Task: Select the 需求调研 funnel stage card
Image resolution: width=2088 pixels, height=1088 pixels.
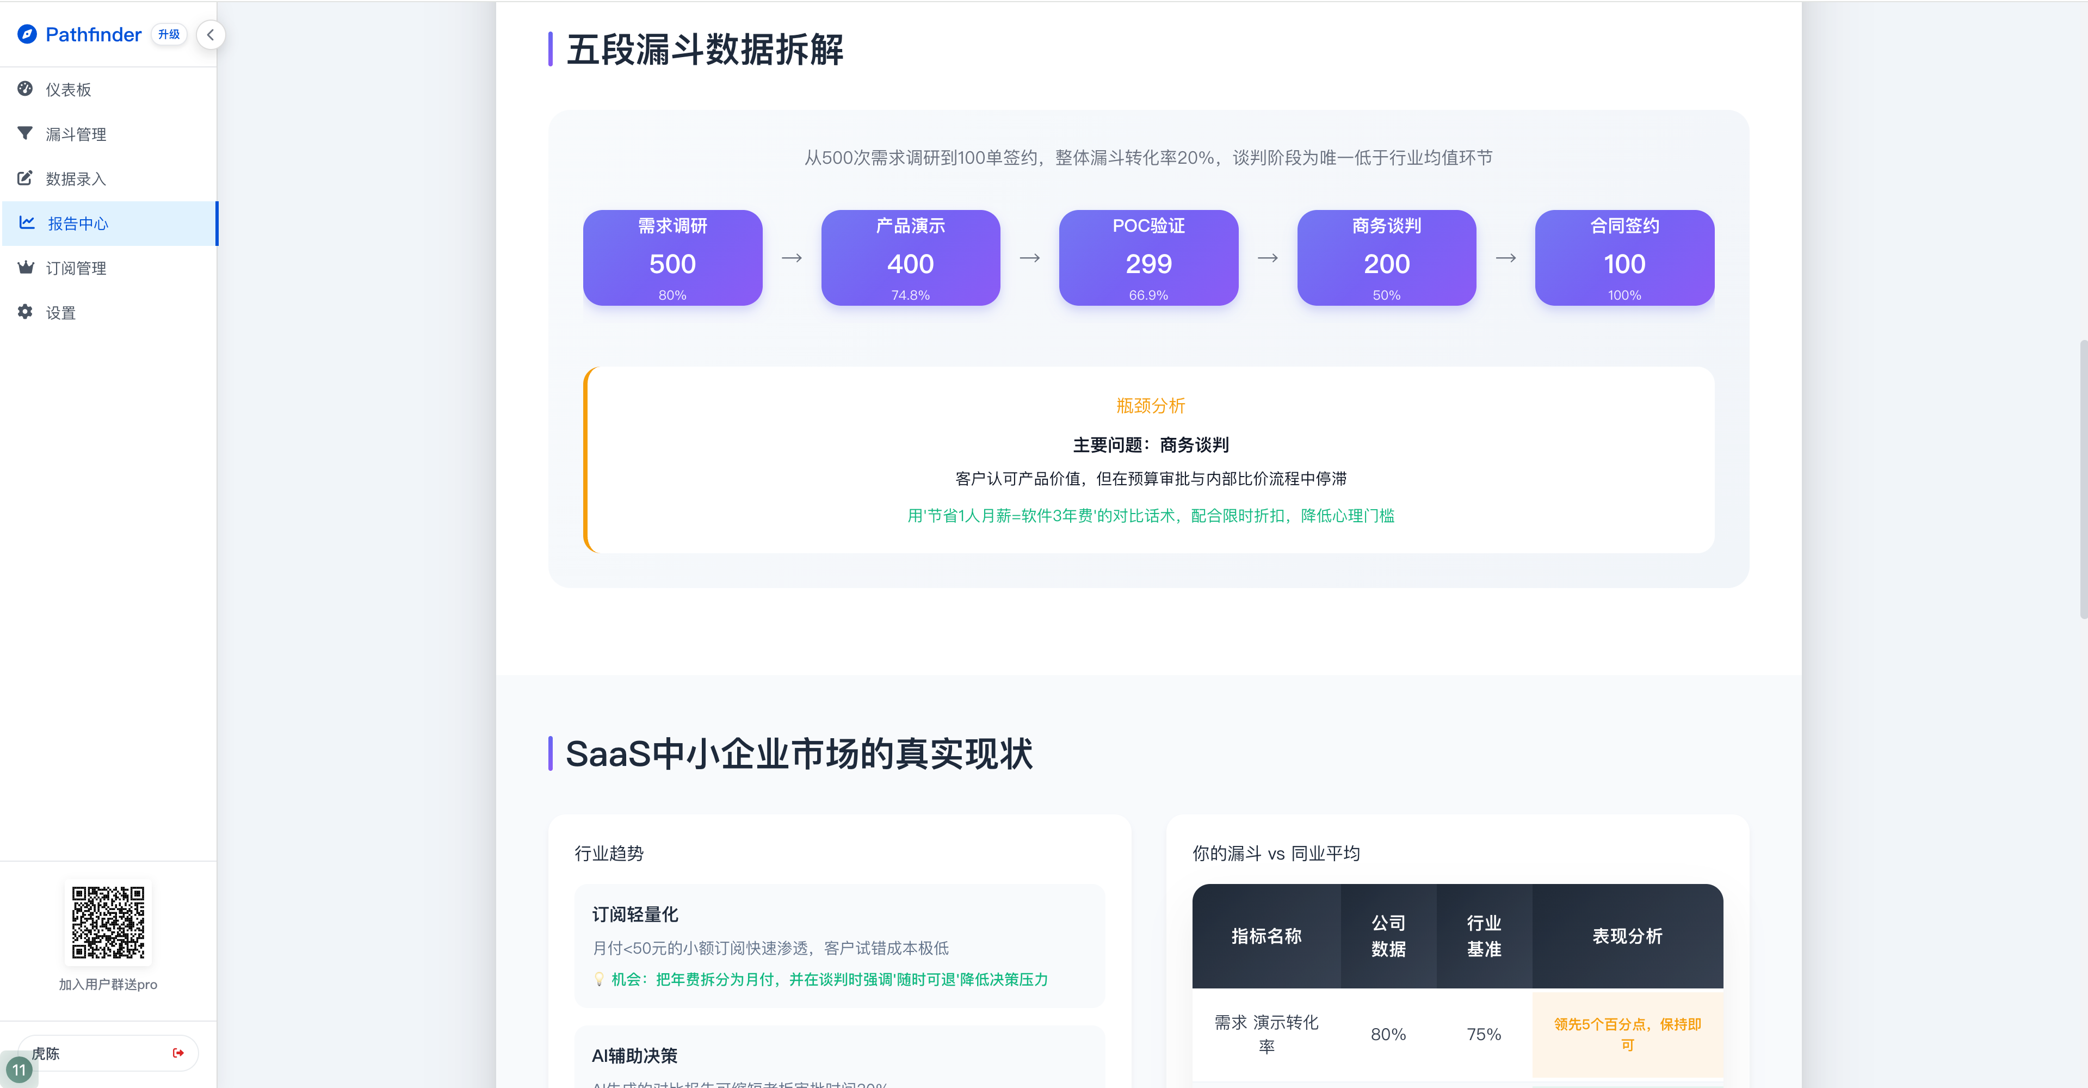Action: (x=673, y=258)
